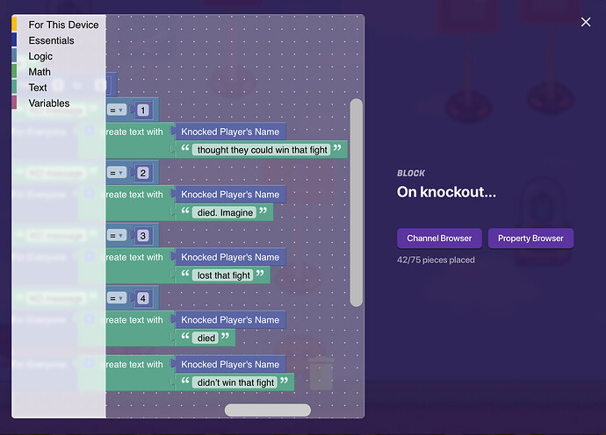Open the Property Browser
Screen dimensions: 606x435
coord(531,239)
